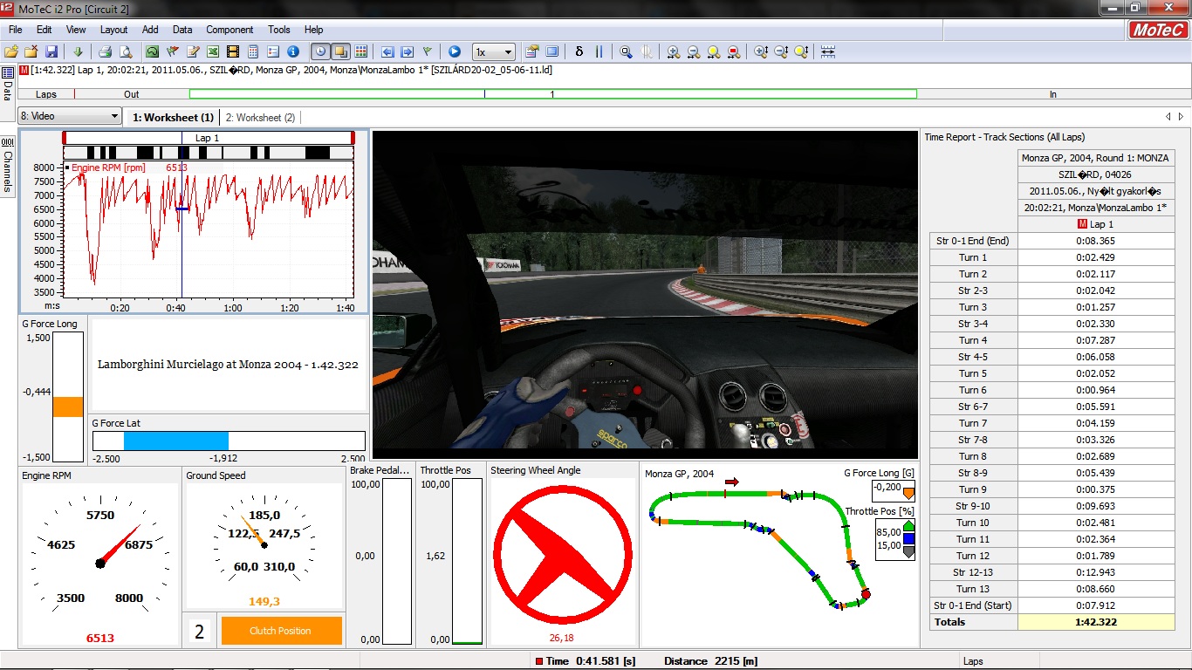Go to next lap blue arrow

coord(407,51)
